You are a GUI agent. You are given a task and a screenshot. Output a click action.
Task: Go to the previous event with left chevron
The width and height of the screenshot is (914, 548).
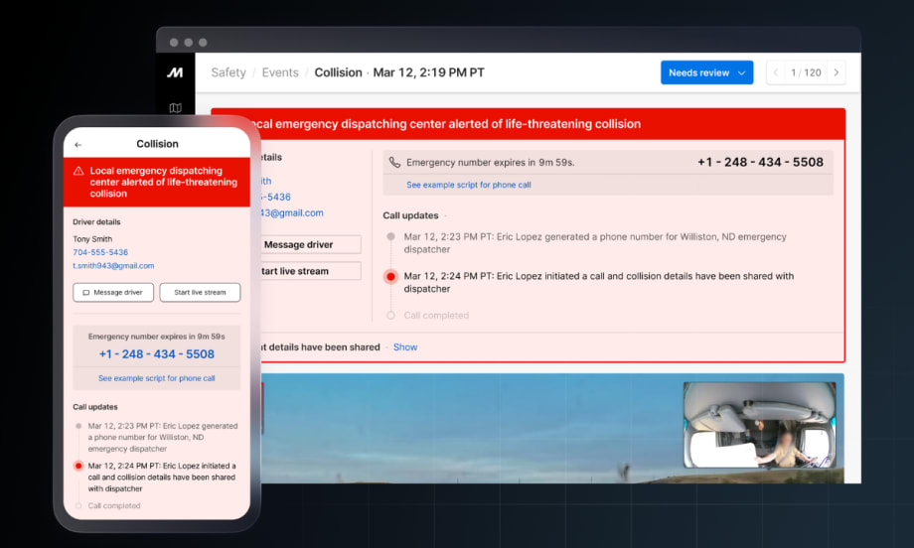pos(775,72)
